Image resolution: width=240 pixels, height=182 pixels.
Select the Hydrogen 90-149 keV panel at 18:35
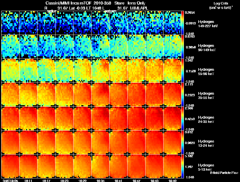pyautogui.click(x=100, y=47)
